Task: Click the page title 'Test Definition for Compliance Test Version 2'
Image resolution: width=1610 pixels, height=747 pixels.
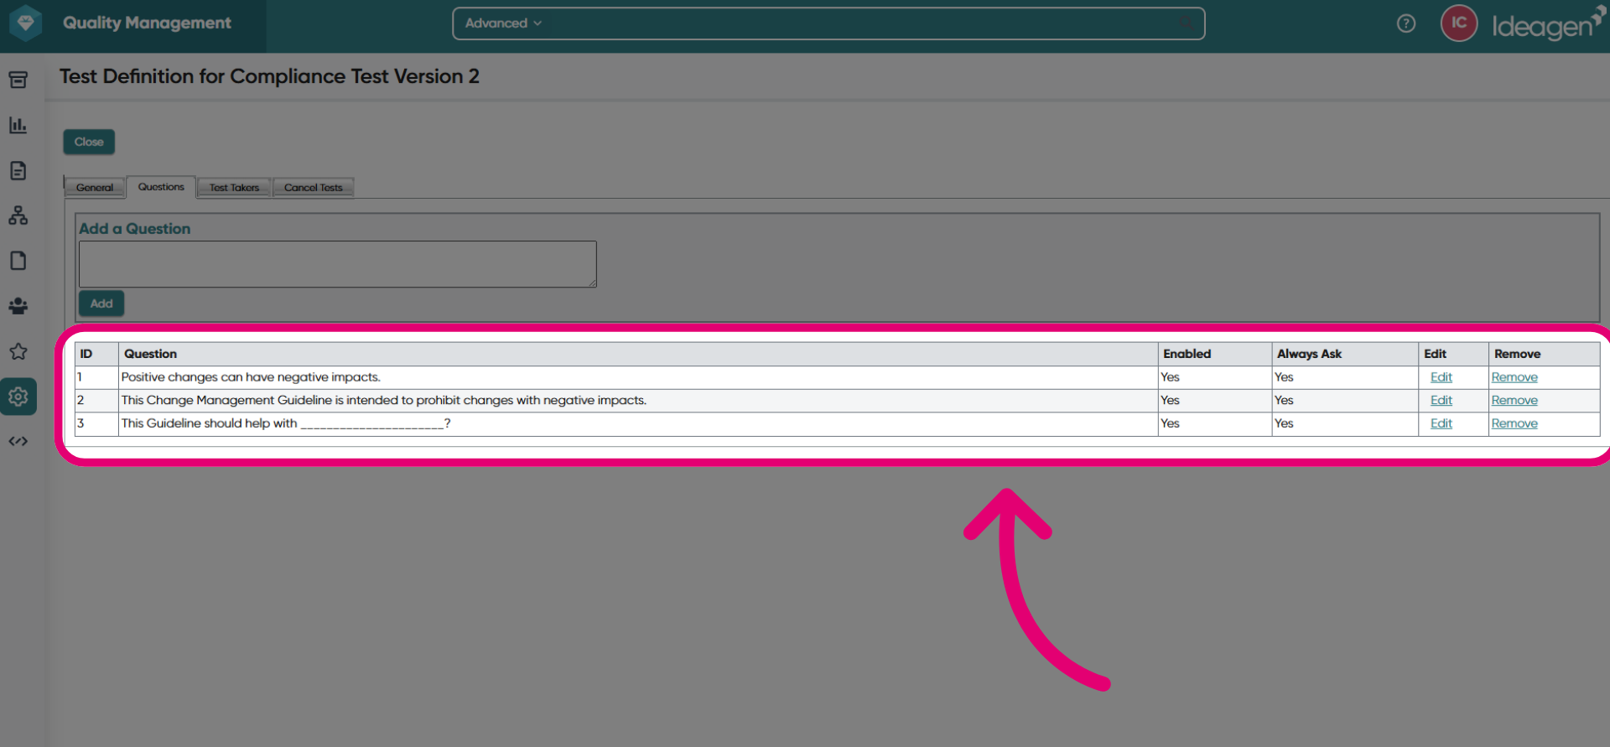Action: point(269,76)
